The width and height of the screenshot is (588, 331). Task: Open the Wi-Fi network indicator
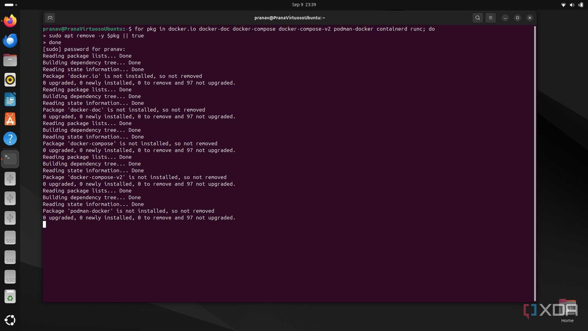click(x=563, y=5)
